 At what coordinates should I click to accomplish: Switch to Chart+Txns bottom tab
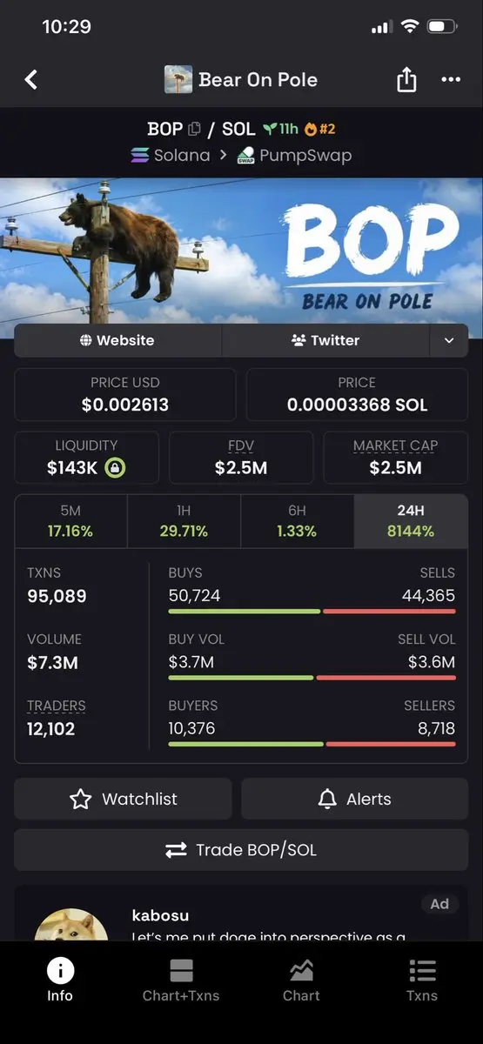click(x=181, y=980)
